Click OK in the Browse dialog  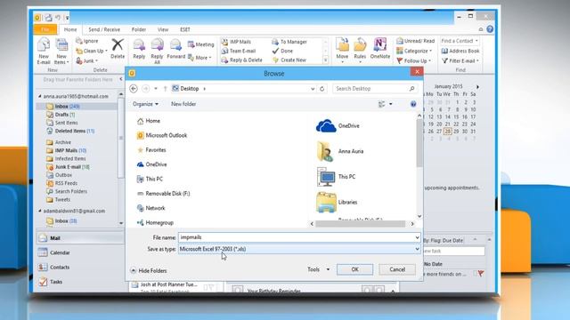[354, 269]
